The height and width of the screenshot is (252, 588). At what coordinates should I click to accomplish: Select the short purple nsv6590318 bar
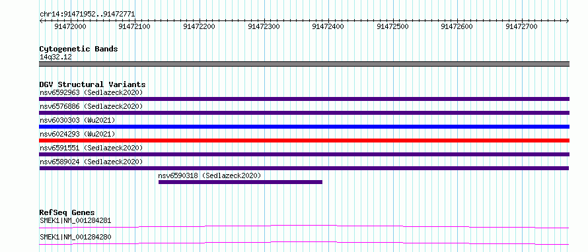point(240,182)
